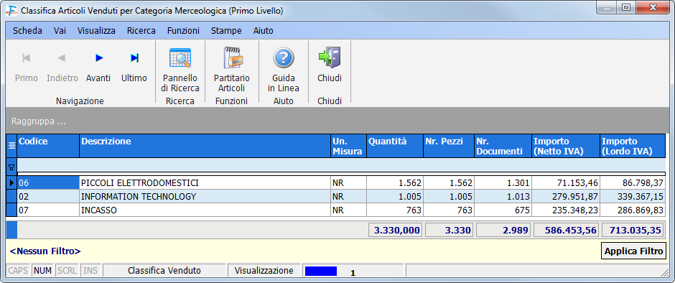This screenshot has width=675, height=283.
Task: Click total net amount 586.453,56
Action: [x=567, y=230]
